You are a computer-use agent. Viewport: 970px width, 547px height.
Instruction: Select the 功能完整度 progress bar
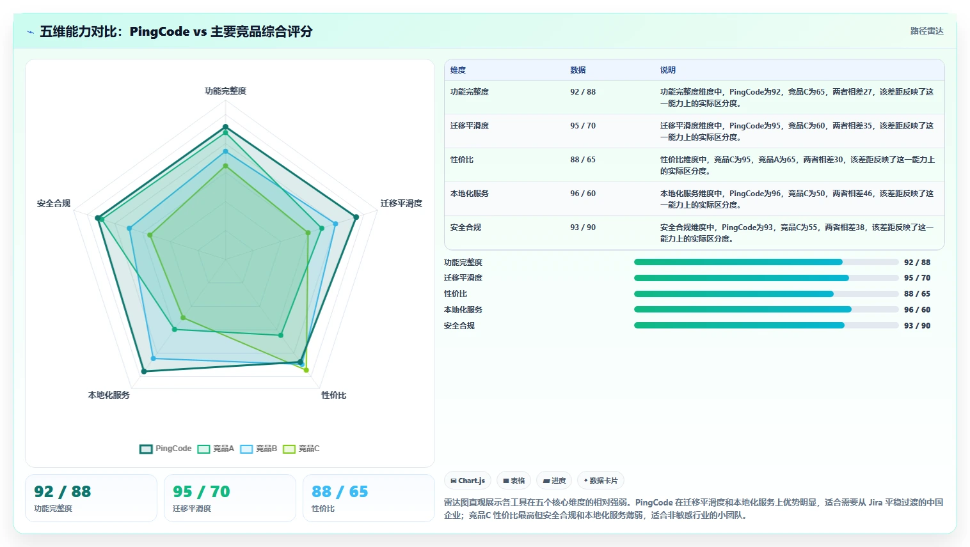(767, 262)
